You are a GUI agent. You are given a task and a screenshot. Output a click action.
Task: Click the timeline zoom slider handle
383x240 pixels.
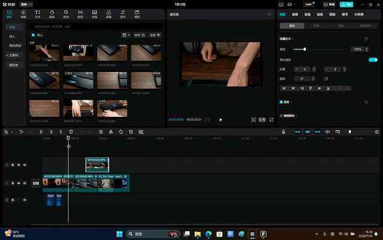(350, 132)
